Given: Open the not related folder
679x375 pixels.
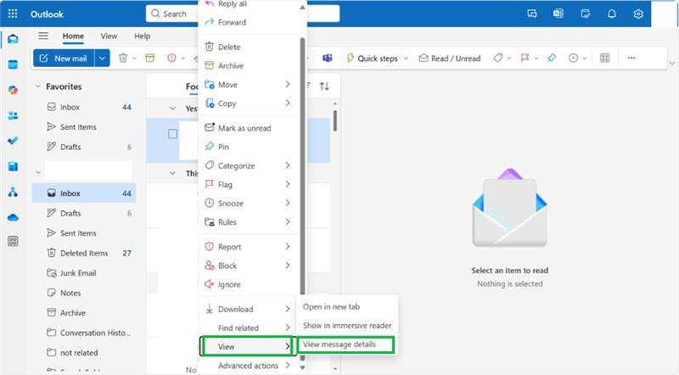Looking at the screenshot, I should (x=83, y=352).
